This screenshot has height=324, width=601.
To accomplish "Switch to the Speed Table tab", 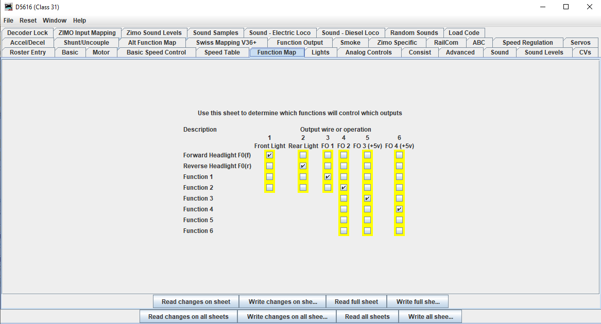I will 222,52.
